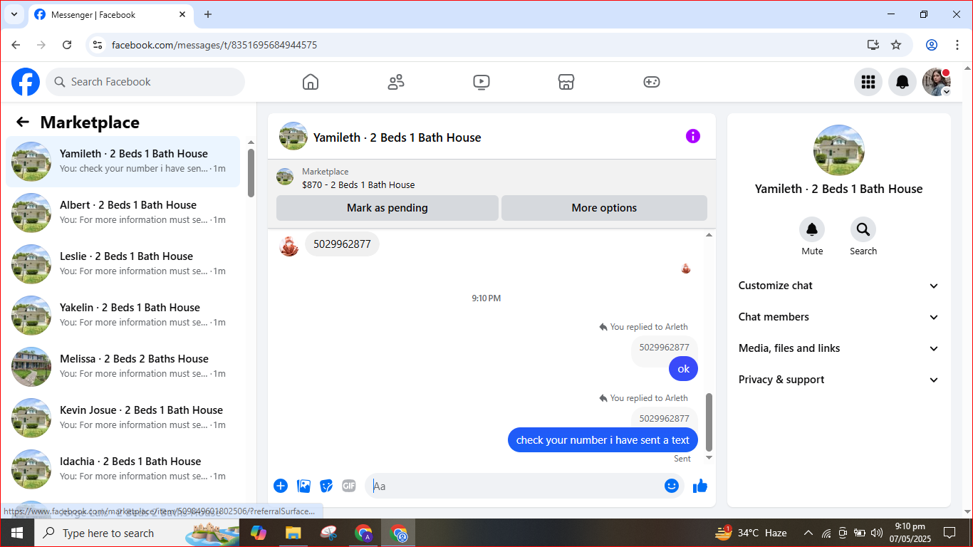973x547 pixels.
Task: Click the scroll down arrow in chat
Action: tap(709, 457)
